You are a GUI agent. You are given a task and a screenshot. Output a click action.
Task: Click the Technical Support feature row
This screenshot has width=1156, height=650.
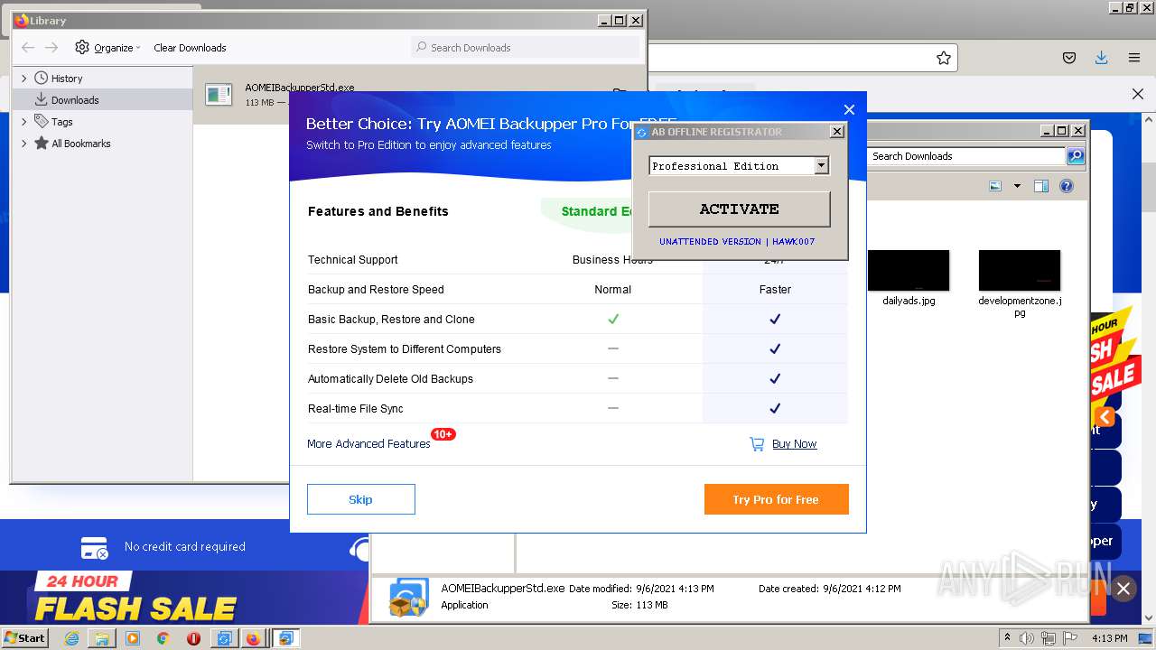point(577,260)
